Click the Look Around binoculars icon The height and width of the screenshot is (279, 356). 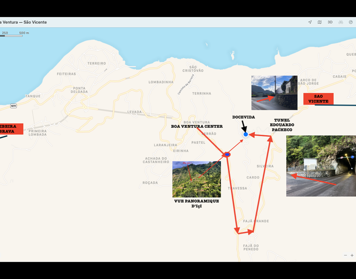[341, 22]
